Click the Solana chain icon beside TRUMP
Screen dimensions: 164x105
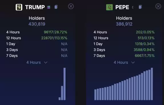click(49, 7)
